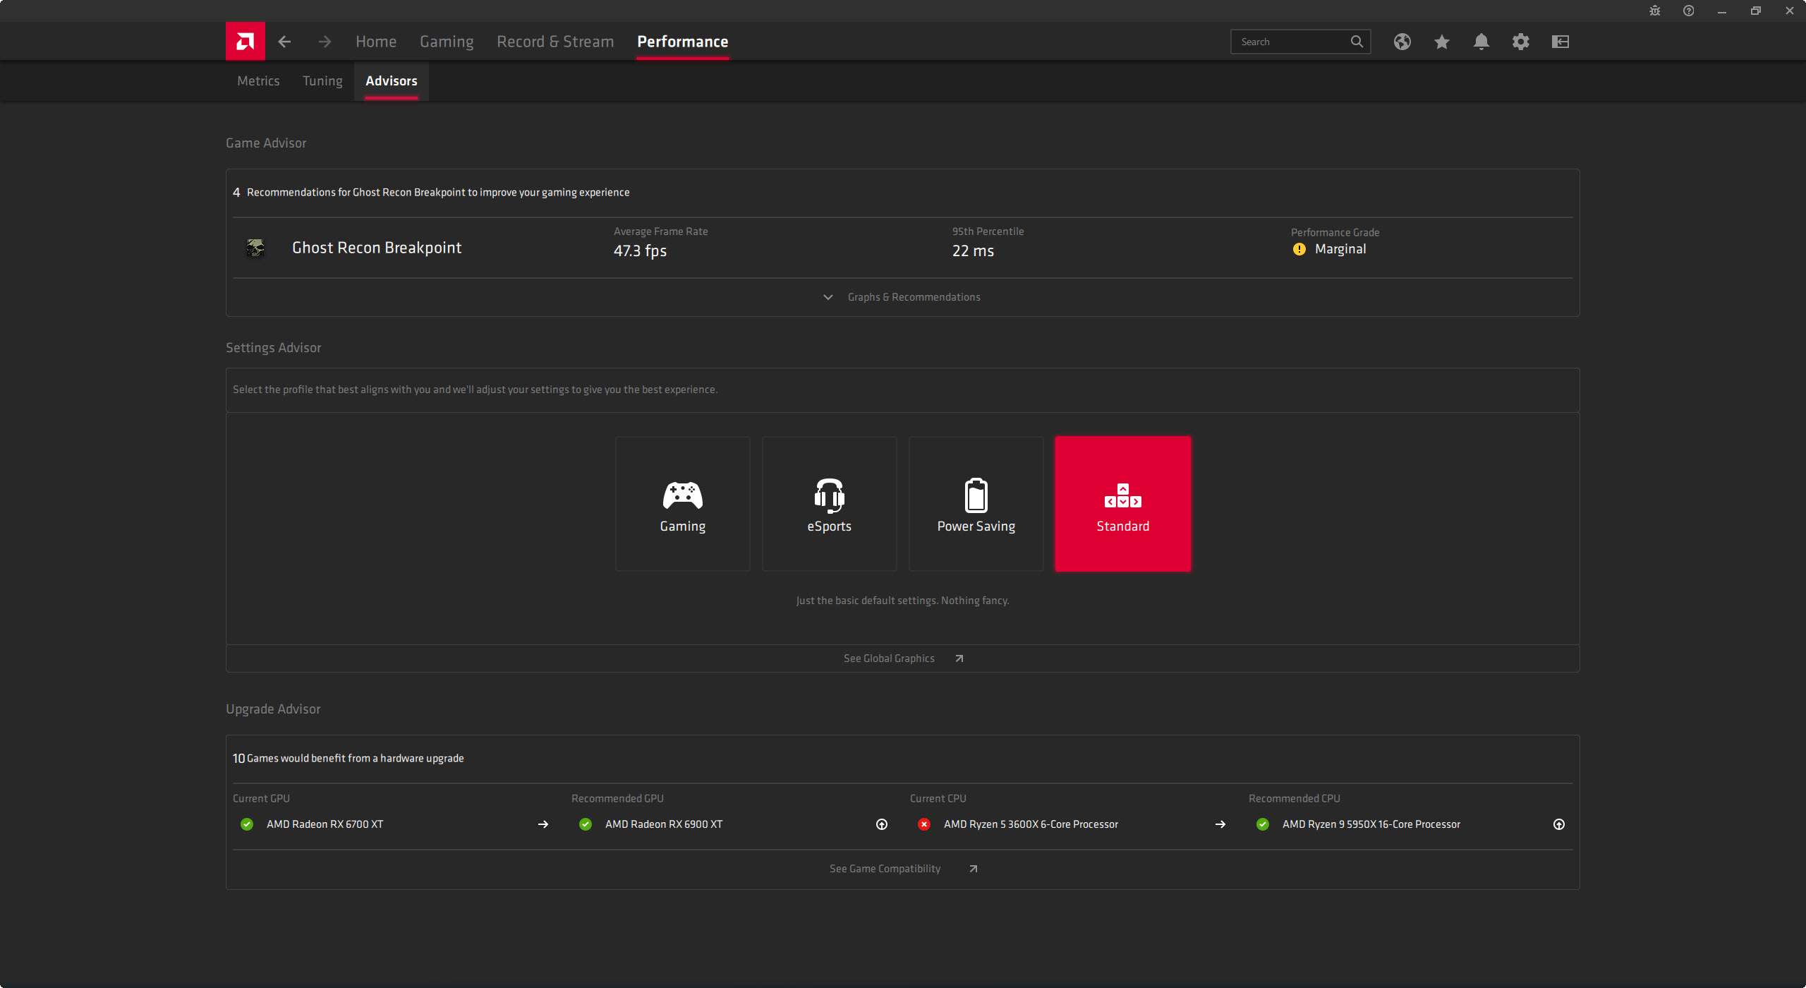The width and height of the screenshot is (1806, 988).
Task: Open the Performance tab
Action: 683,42
